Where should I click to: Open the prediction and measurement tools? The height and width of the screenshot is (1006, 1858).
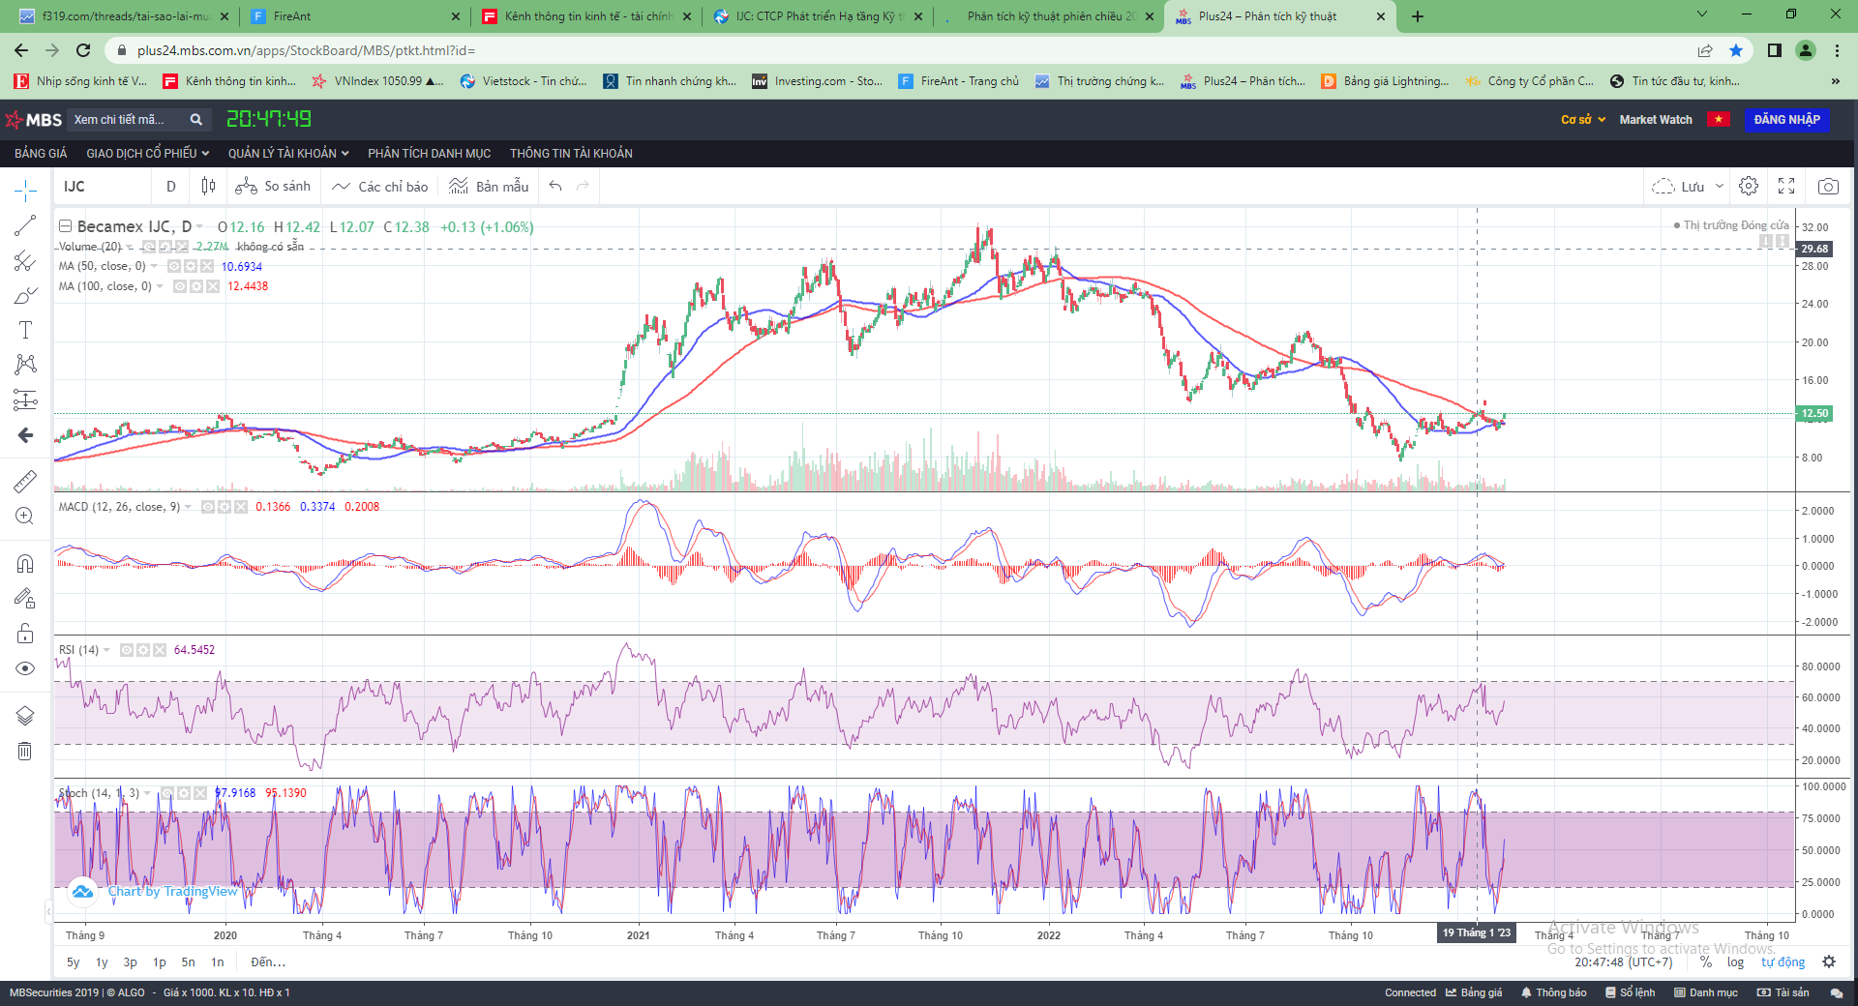click(x=25, y=399)
